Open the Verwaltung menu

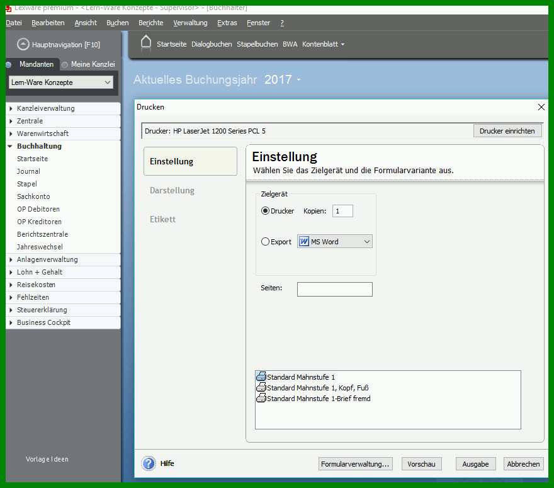point(190,23)
